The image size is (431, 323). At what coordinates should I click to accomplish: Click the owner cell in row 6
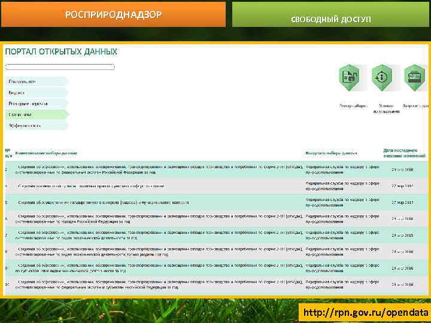click(342, 219)
